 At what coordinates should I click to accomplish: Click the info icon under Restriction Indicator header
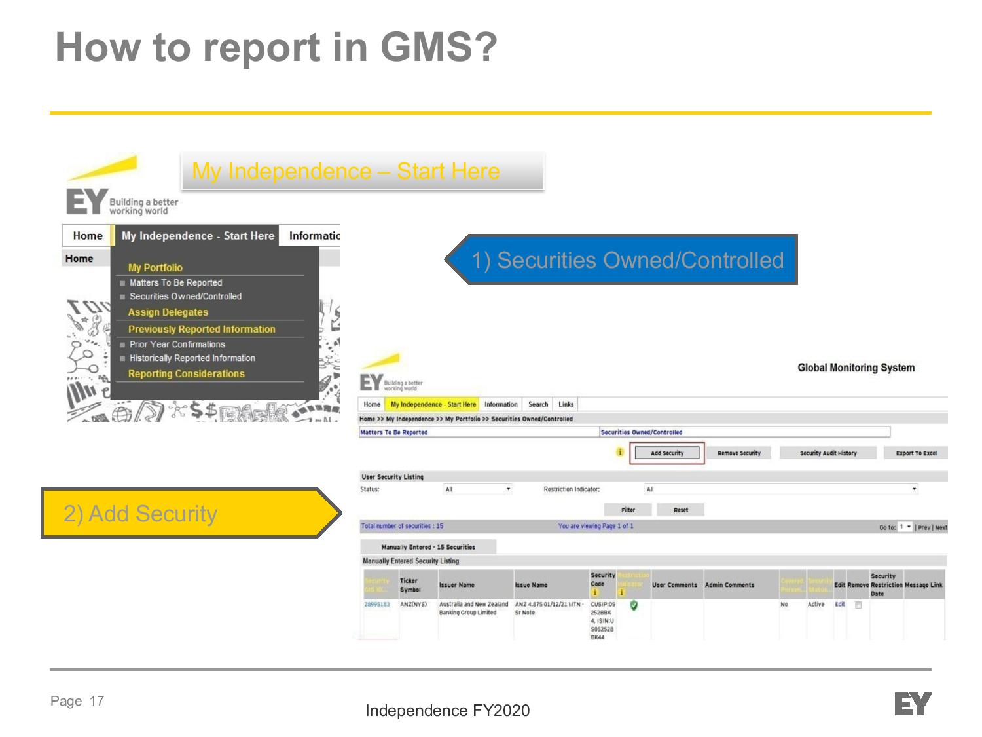[x=621, y=593]
